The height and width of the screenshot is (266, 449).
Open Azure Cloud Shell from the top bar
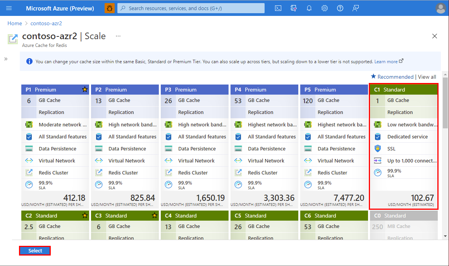[278, 8]
